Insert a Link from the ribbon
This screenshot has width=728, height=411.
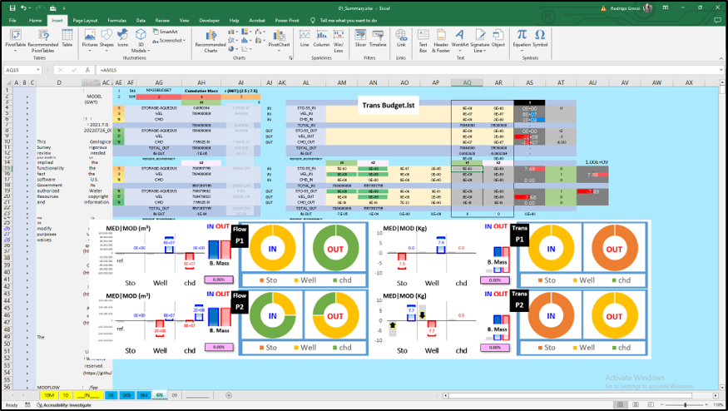(x=401, y=38)
